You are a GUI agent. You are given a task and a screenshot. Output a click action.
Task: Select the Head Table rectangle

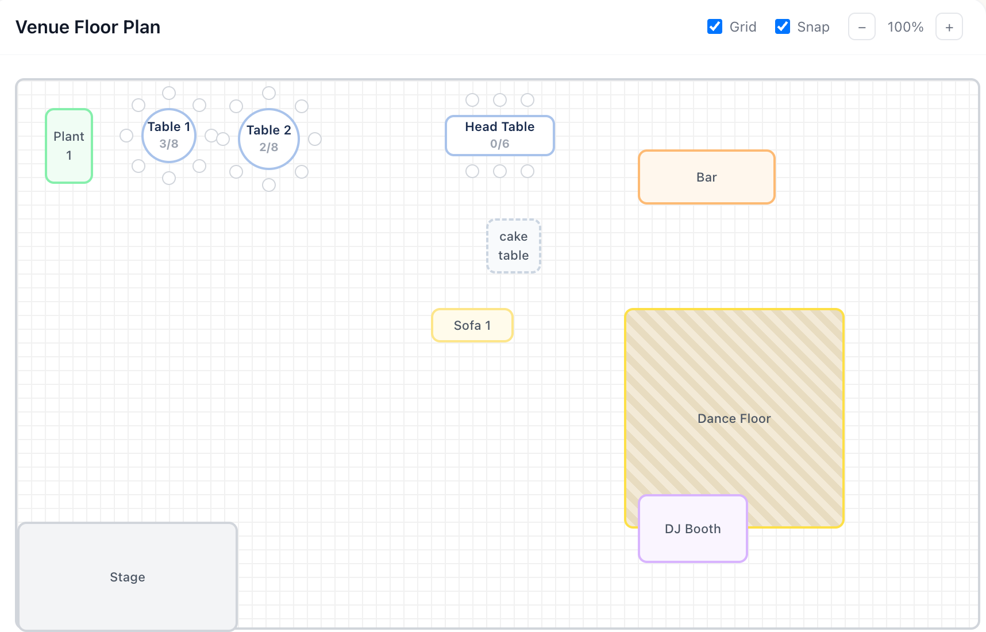500,136
